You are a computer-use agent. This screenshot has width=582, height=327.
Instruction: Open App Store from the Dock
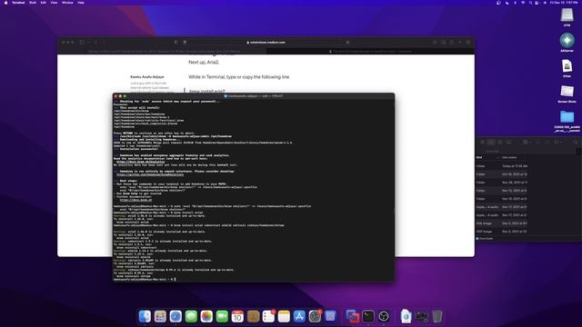click(299, 316)
